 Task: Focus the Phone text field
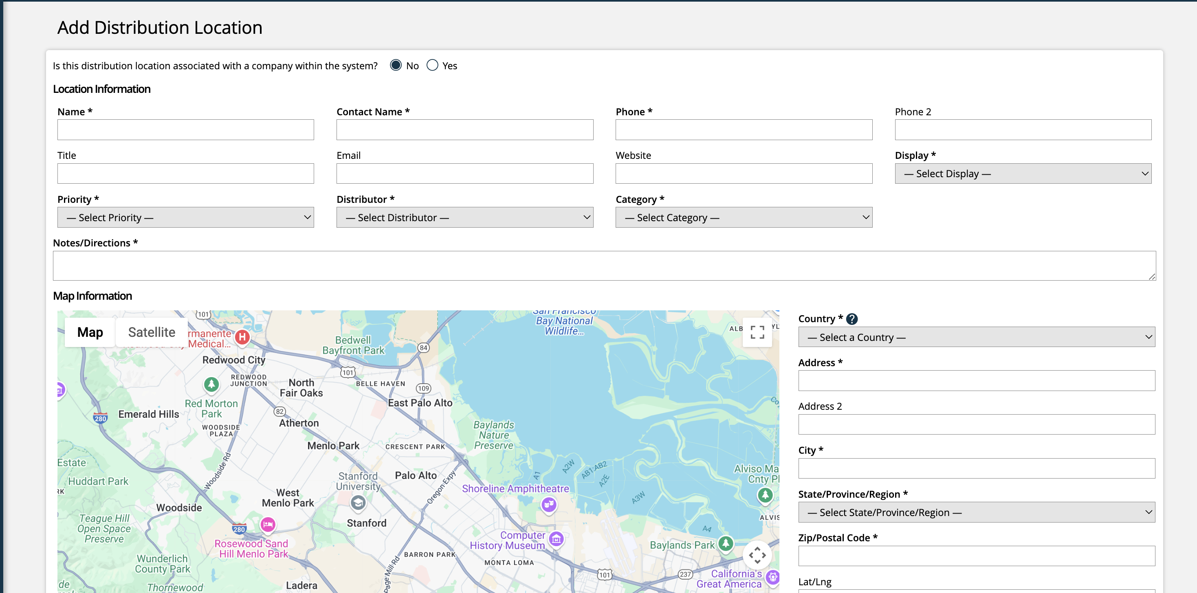point(744,130)
